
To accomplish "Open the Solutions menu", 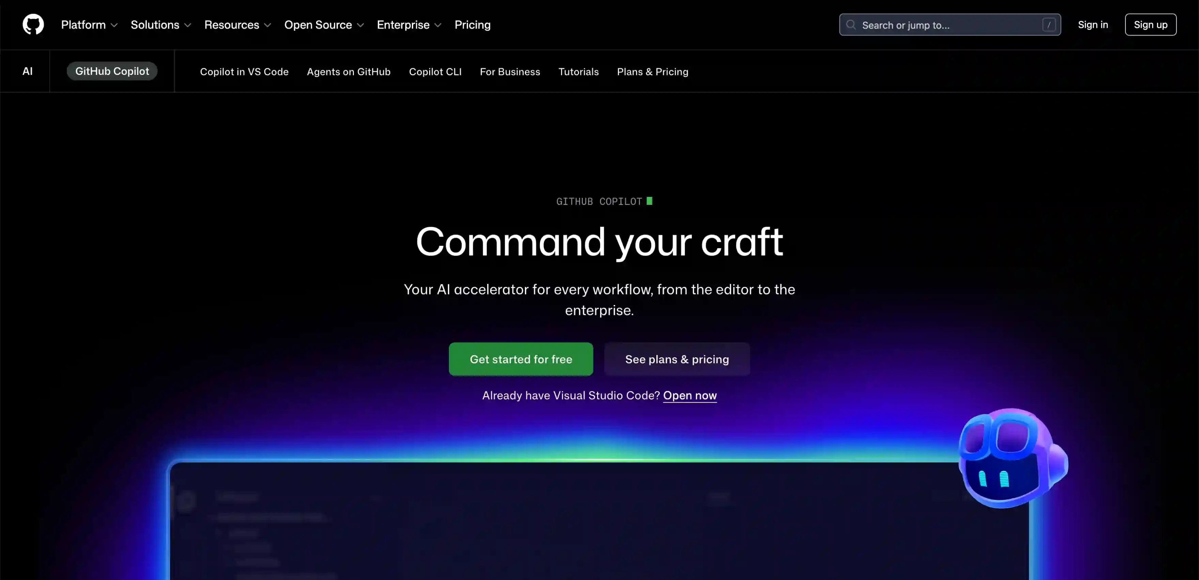I will coord(160,25).
